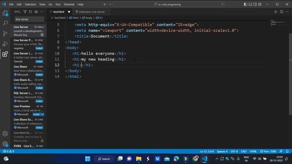Switch to test.html tab
The height and width of the screenshot is (164, 292).
[x=59, y=12]
